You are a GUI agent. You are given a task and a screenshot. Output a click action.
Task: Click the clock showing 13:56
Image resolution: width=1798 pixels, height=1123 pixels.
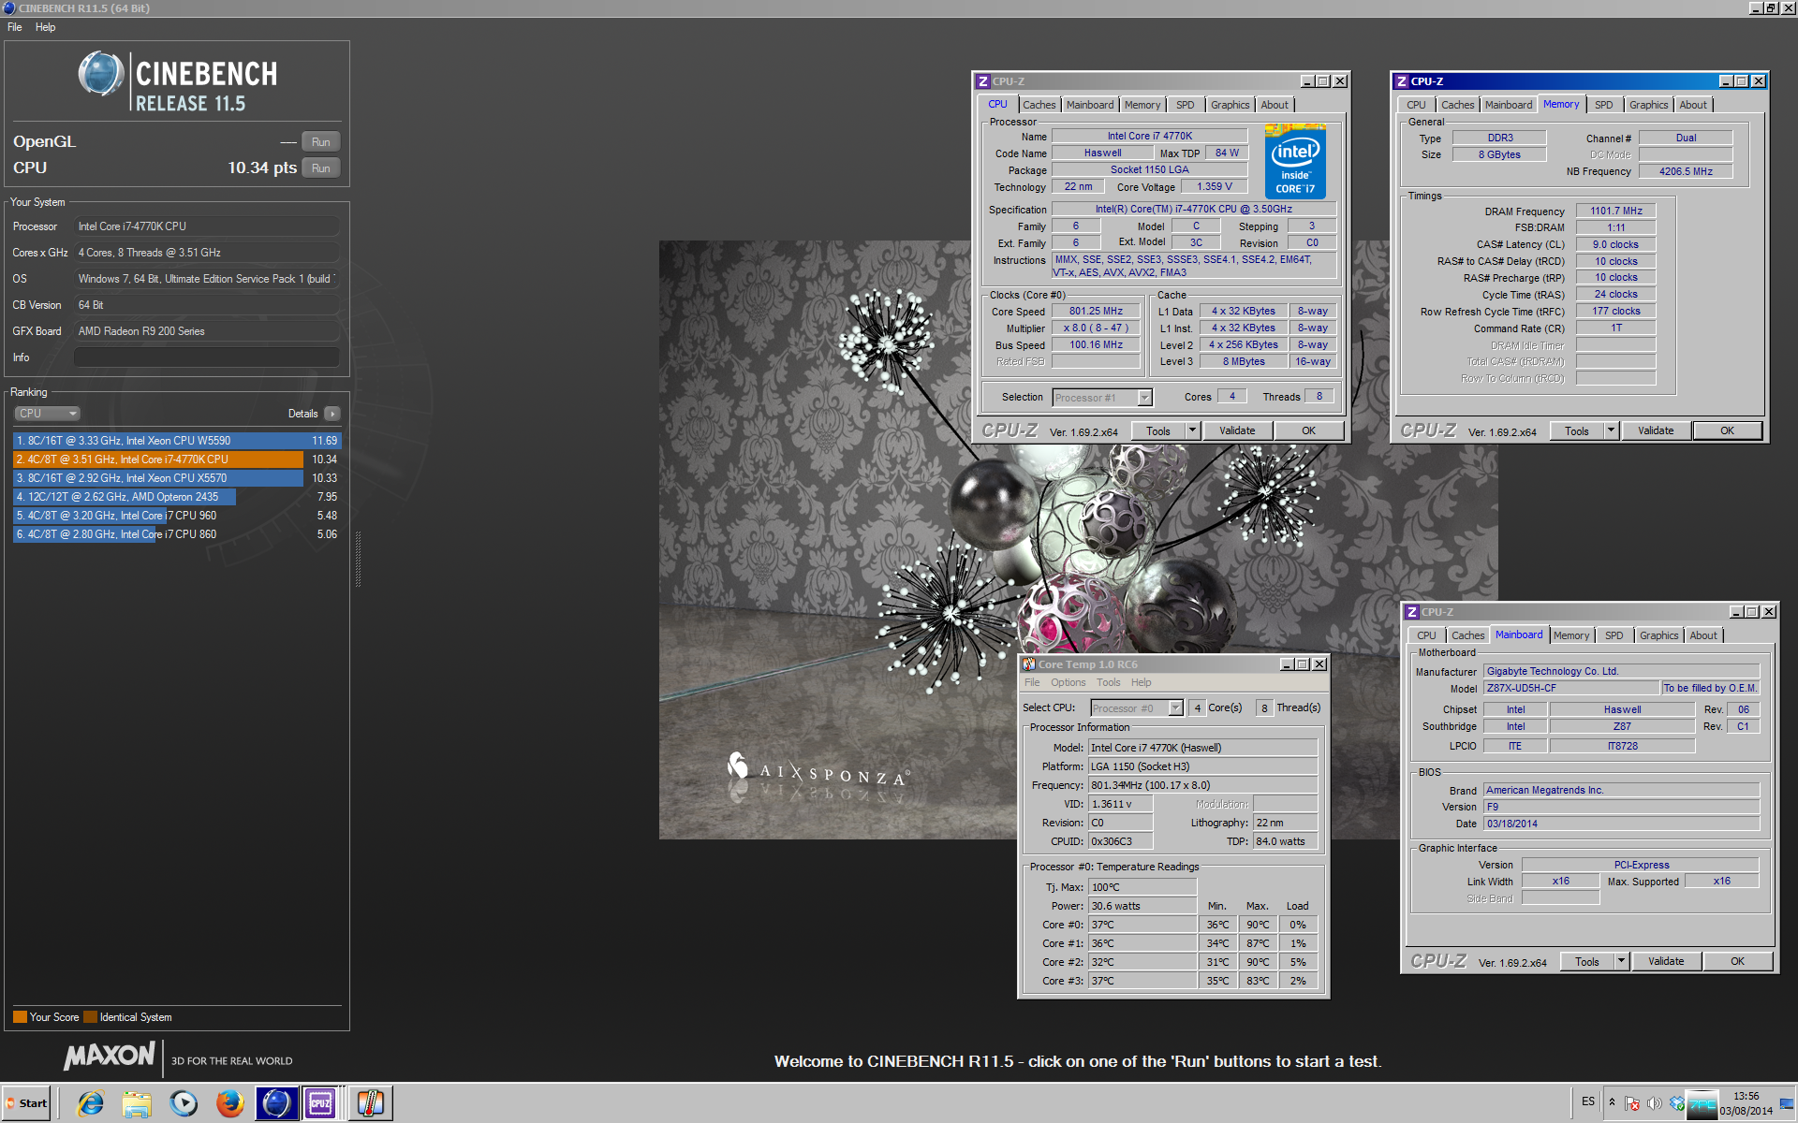point(1746,1096)
